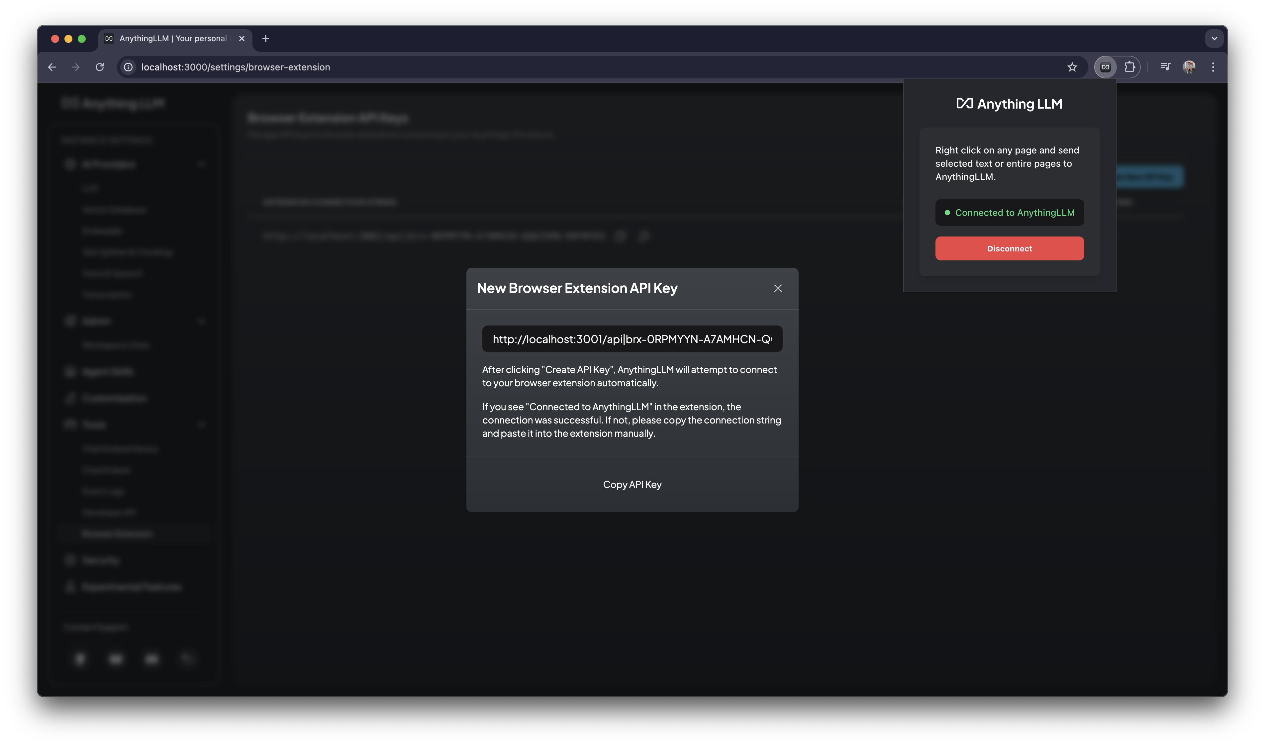Click the Anything LLM logo in extension popup

click(1009, 104)
